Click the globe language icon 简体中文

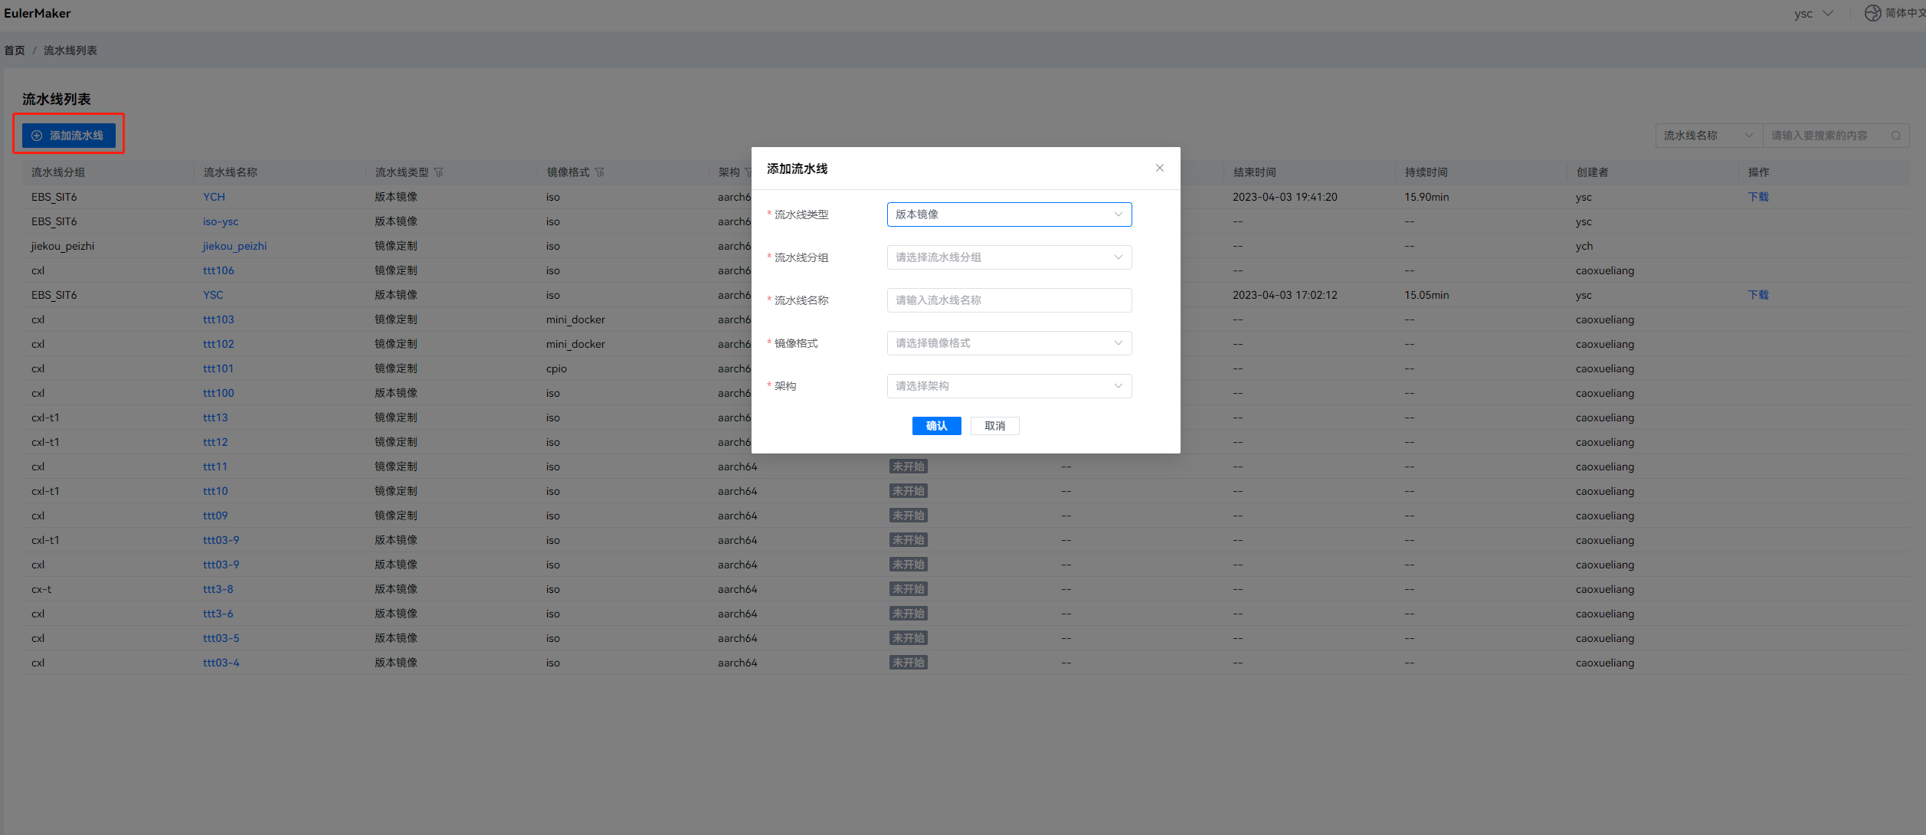(x=1872, y=13)
